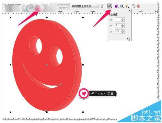Click the middle-left selection handle

pyautogui.click(x=11, y=65)
